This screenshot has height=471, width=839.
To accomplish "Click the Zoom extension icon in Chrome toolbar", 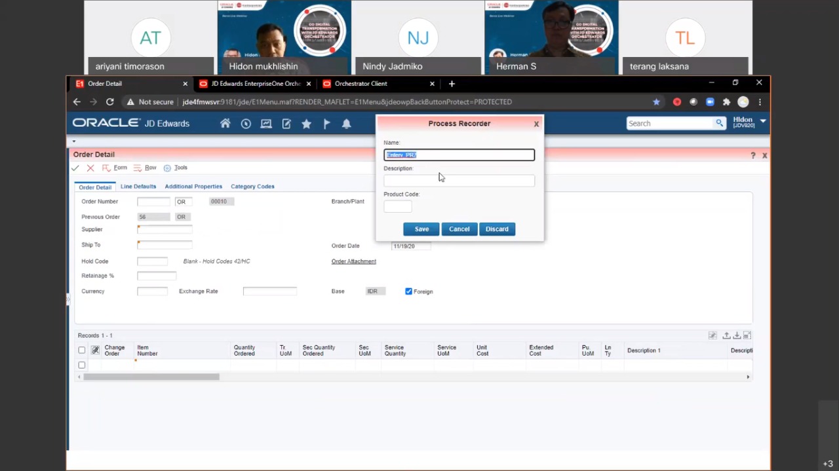I will click(x=710, y=102).
